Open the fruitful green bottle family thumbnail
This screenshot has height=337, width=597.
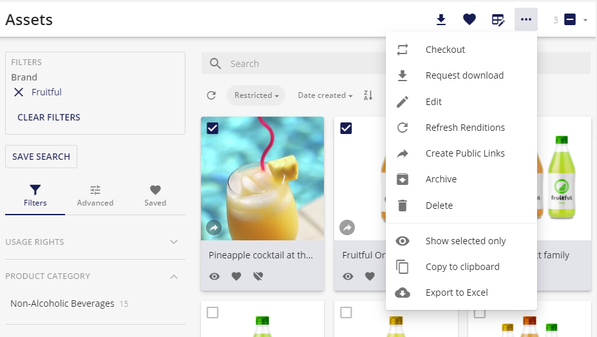pyautogui.click(x=564, y=178)
